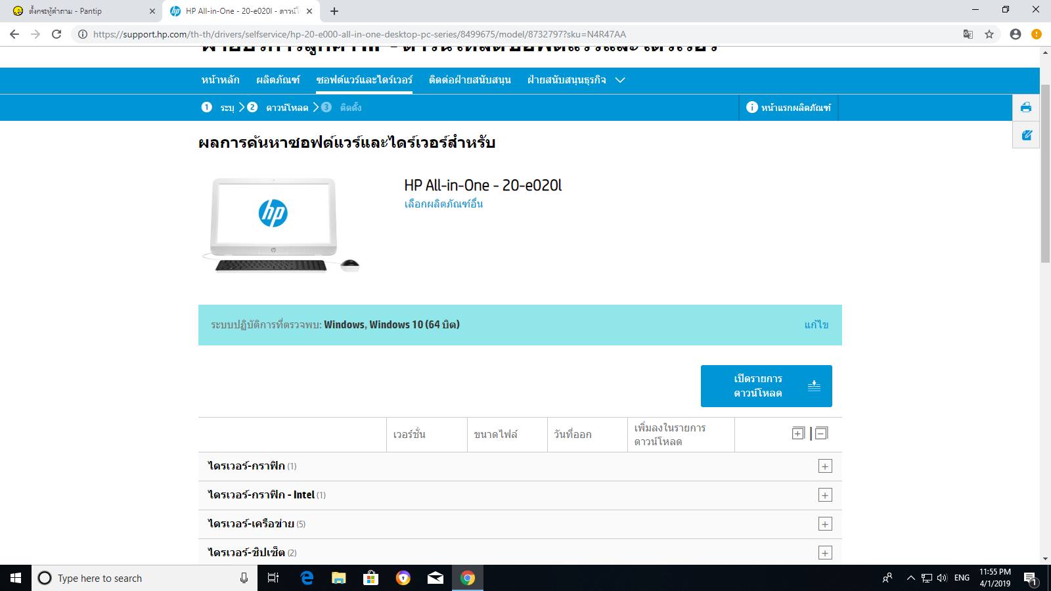Open the Mail app from the taskbar

[435, 578]
